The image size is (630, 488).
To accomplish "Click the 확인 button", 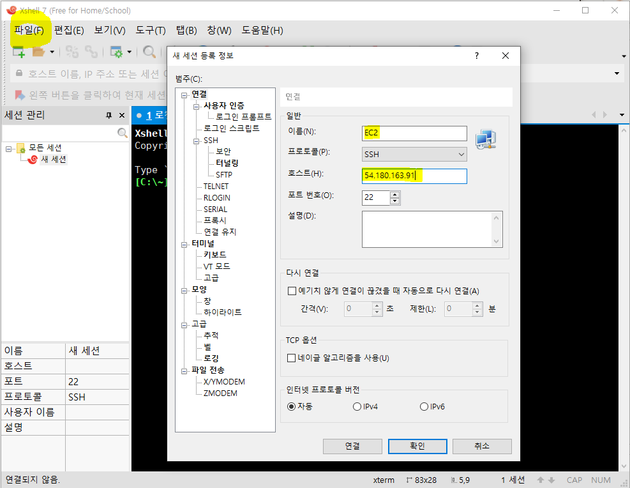I will 417,446.
